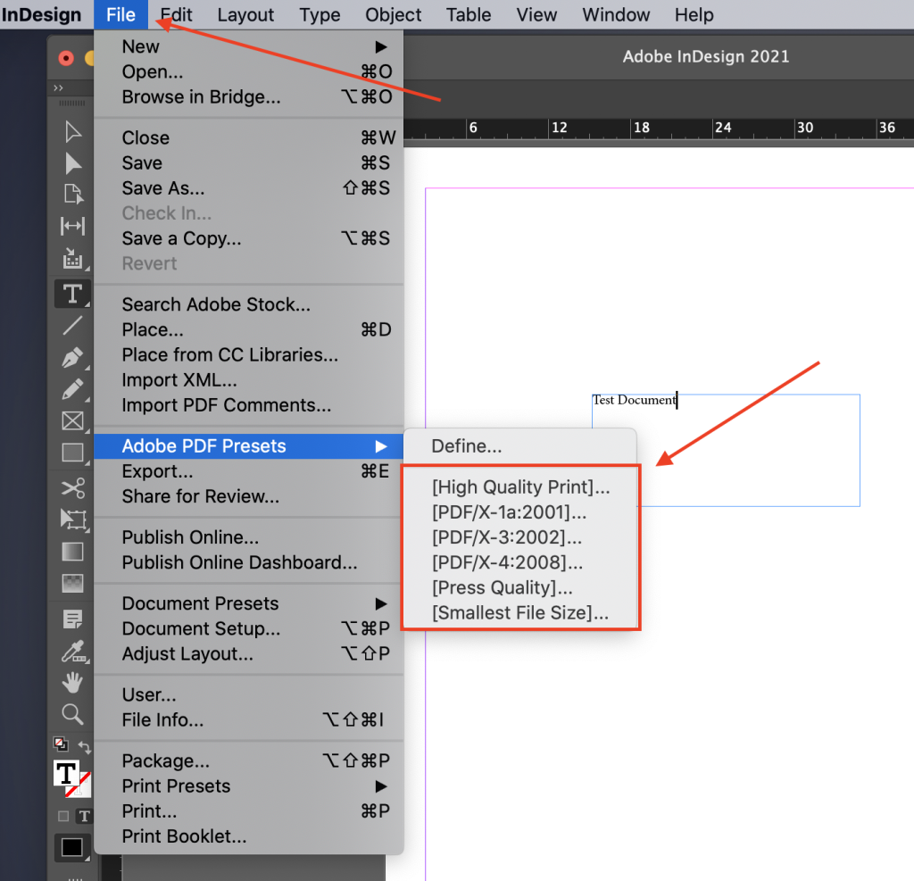Select the Pencil tool
Viewport: 914px width, 881px height.
[72, 389]
